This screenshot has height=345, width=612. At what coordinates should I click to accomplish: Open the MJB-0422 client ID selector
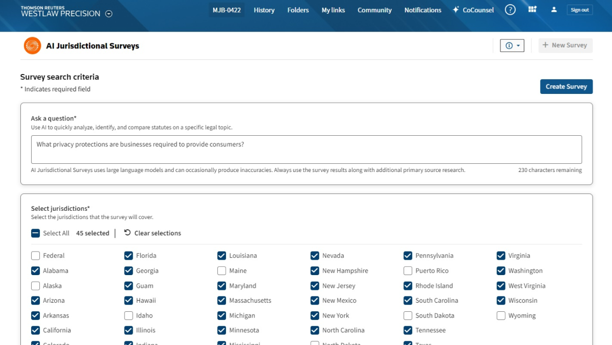tap(226, 10)
